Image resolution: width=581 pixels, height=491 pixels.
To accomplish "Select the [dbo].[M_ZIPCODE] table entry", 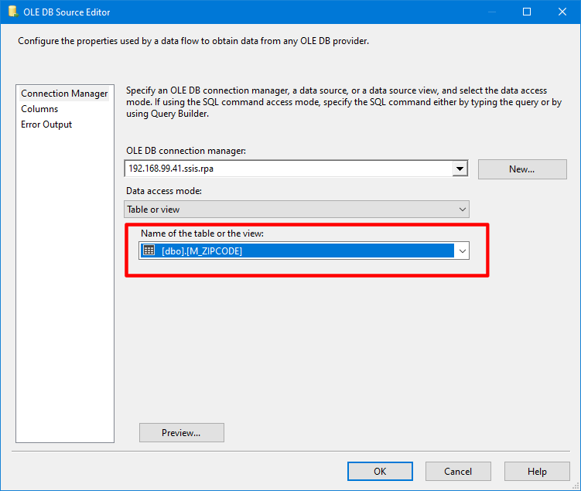I will 297,251.
